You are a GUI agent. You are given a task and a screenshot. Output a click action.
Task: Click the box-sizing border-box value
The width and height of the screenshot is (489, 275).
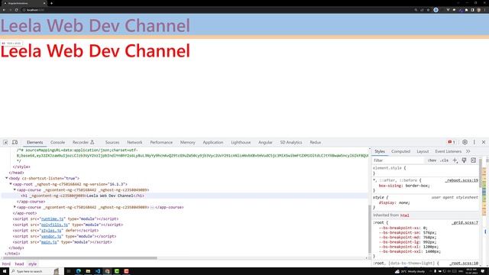tap(417, 186)
